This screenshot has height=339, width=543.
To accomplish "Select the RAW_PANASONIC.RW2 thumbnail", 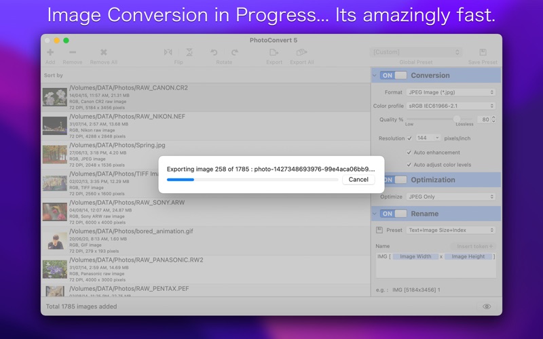I will [55, 269].
